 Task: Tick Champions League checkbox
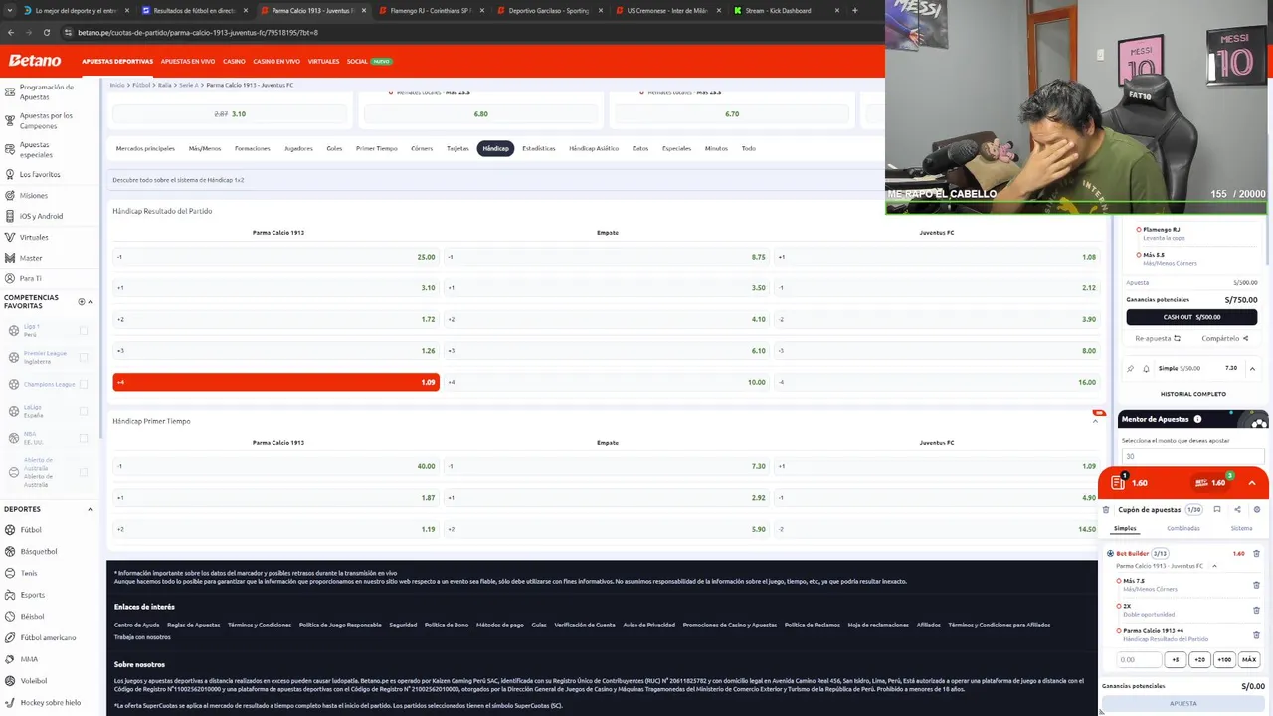(84, 384)
